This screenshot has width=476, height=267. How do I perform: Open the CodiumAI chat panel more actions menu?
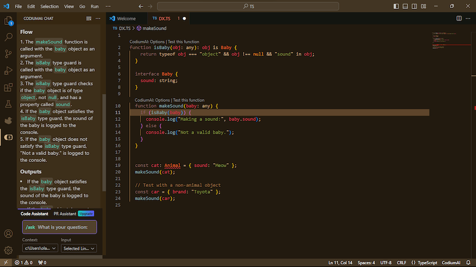(98, 18)
